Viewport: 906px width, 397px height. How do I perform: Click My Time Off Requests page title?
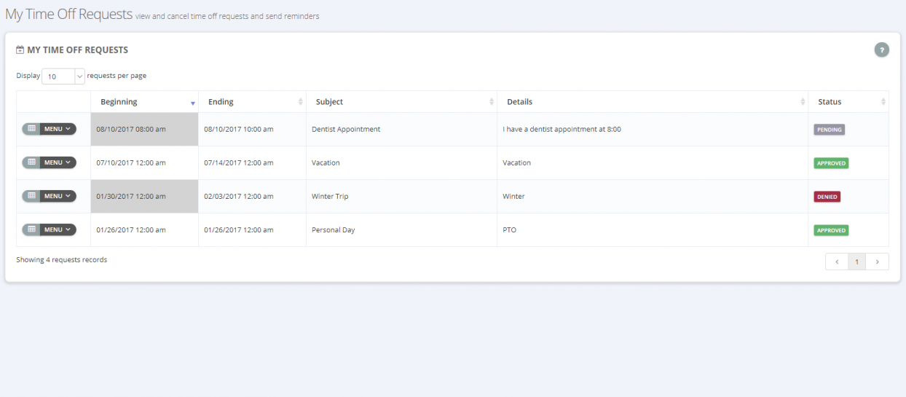pyautogui.click(x=68, y=14)
